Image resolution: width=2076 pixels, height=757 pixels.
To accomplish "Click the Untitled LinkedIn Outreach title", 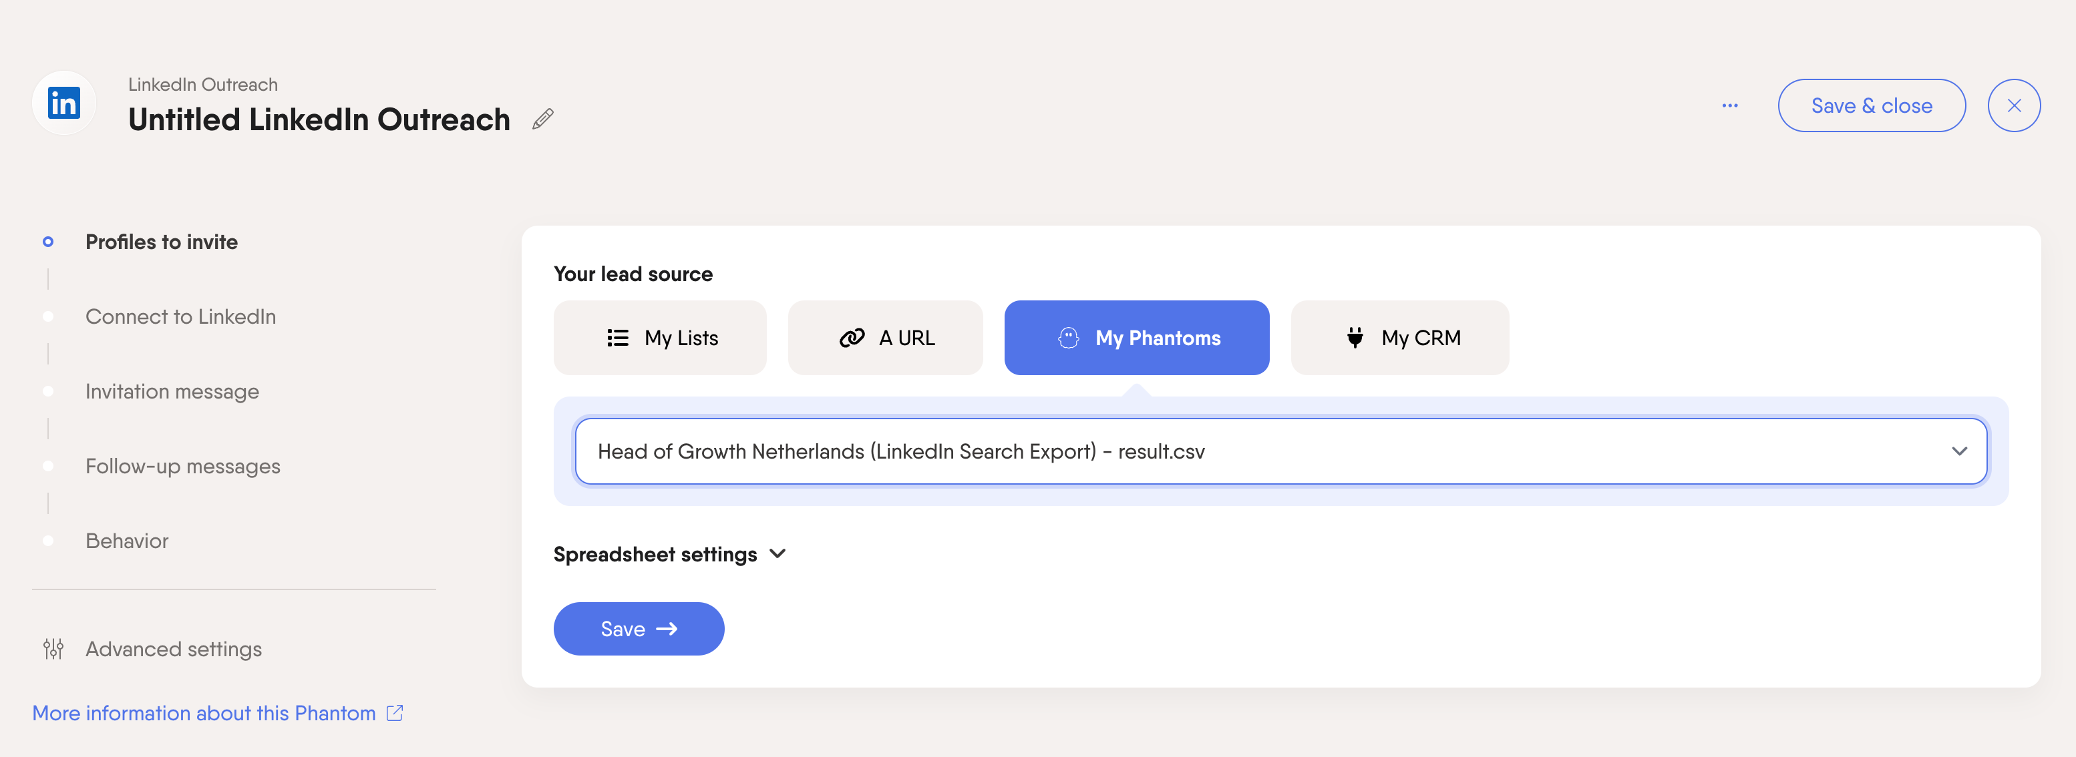I will click(319, 119).
